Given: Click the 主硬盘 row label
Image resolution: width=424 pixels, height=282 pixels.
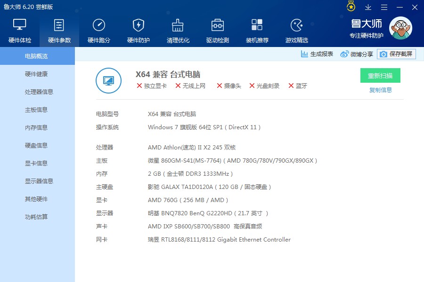Looking at the screenshot, I should coord(105,187).
